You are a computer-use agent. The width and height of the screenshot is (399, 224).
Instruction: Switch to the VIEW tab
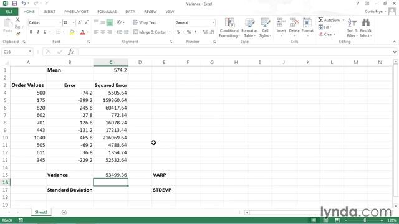coord(170,12)
